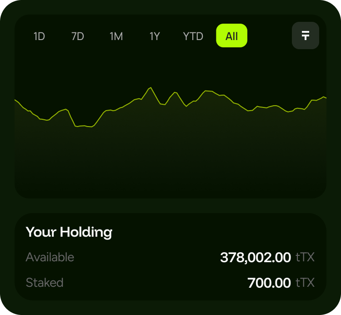Click the highlighted All range tab
341x315 pixels.
pyautogui.click(x=231, y=36)
